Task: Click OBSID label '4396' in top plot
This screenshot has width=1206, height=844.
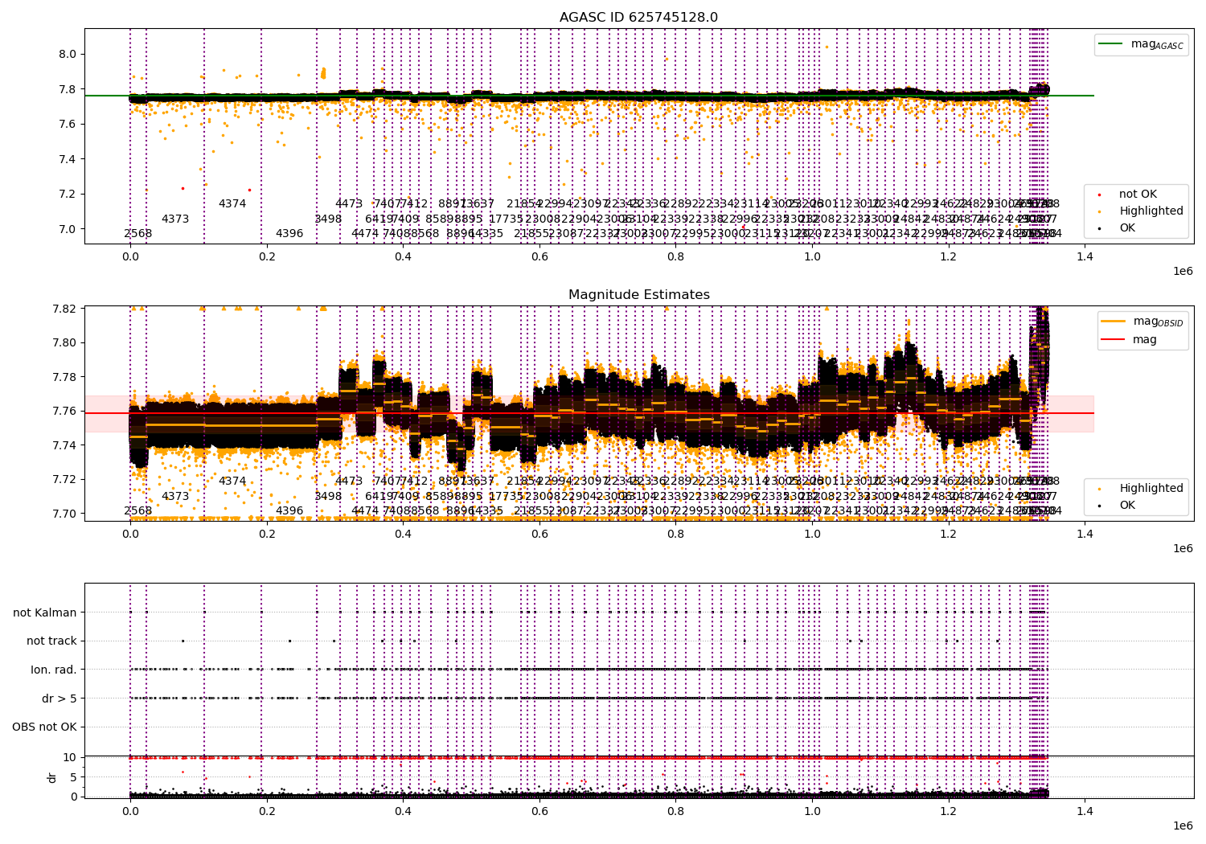Action: [289, 234]
